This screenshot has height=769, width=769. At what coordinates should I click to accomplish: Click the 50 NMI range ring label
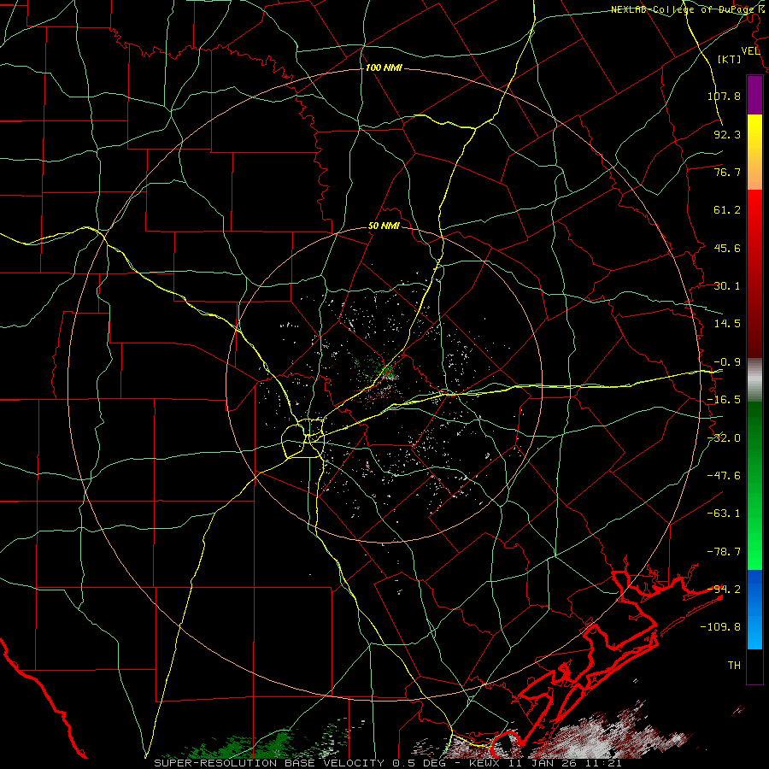[384, 226]
